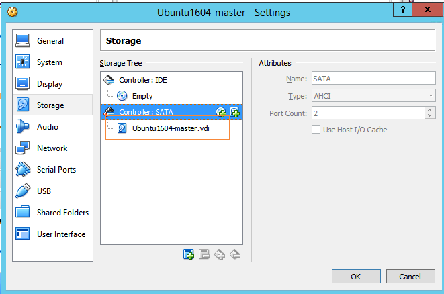Open the User Interface settings category

pyautogui.click(x=52, y=234)
